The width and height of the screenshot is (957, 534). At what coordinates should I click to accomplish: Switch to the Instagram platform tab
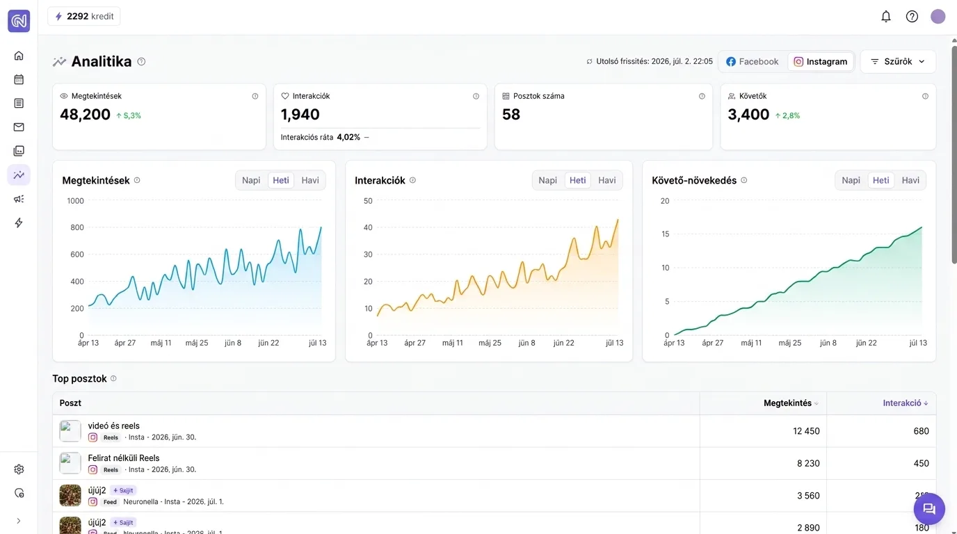(821, 61)
